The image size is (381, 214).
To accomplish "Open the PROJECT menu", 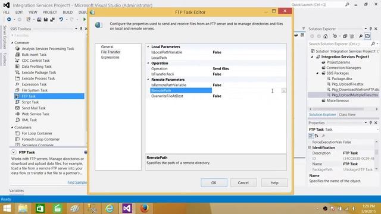I will pyautogui.click(x=50, y=12).
